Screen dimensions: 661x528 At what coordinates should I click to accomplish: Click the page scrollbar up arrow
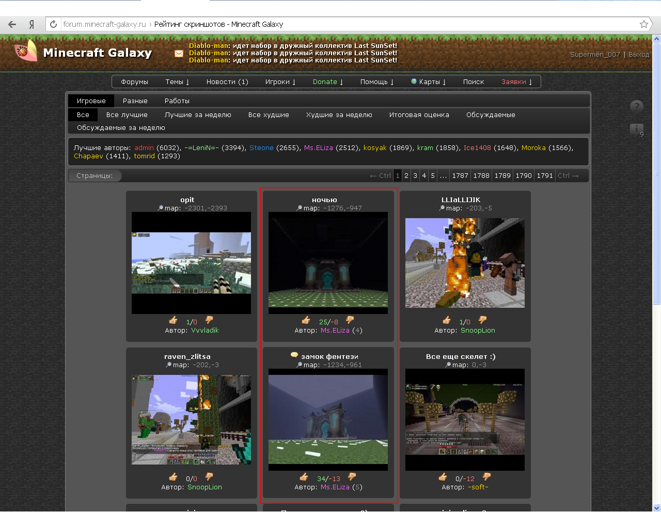[657, 39]
